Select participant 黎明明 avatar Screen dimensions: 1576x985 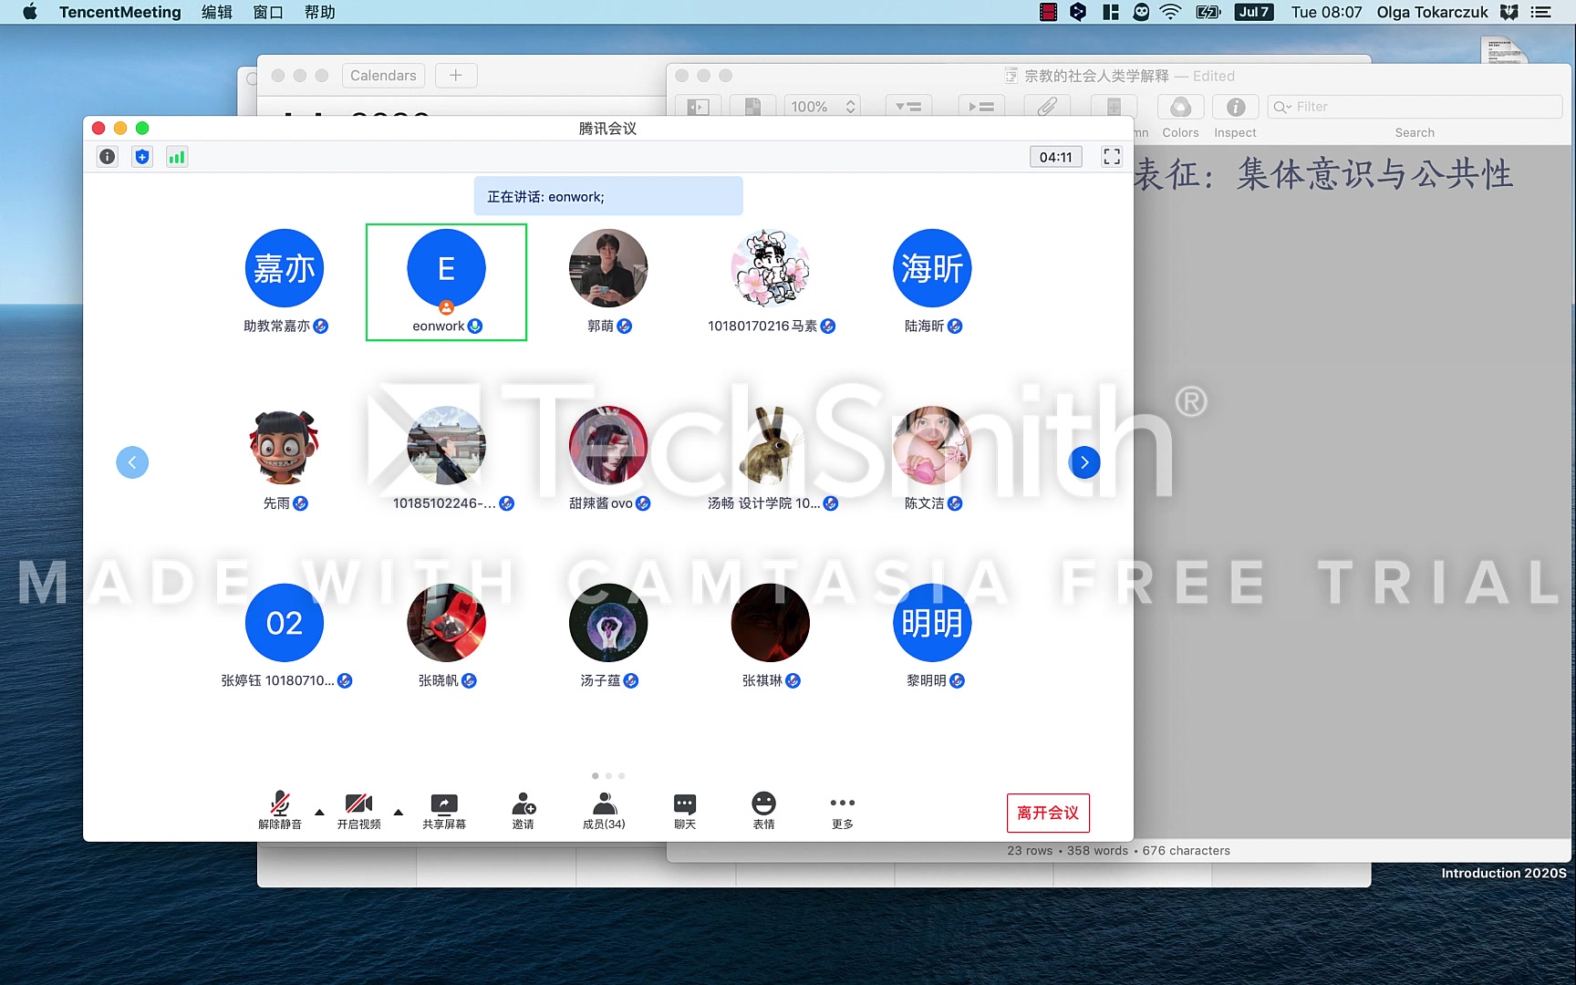tap(932, 623)
